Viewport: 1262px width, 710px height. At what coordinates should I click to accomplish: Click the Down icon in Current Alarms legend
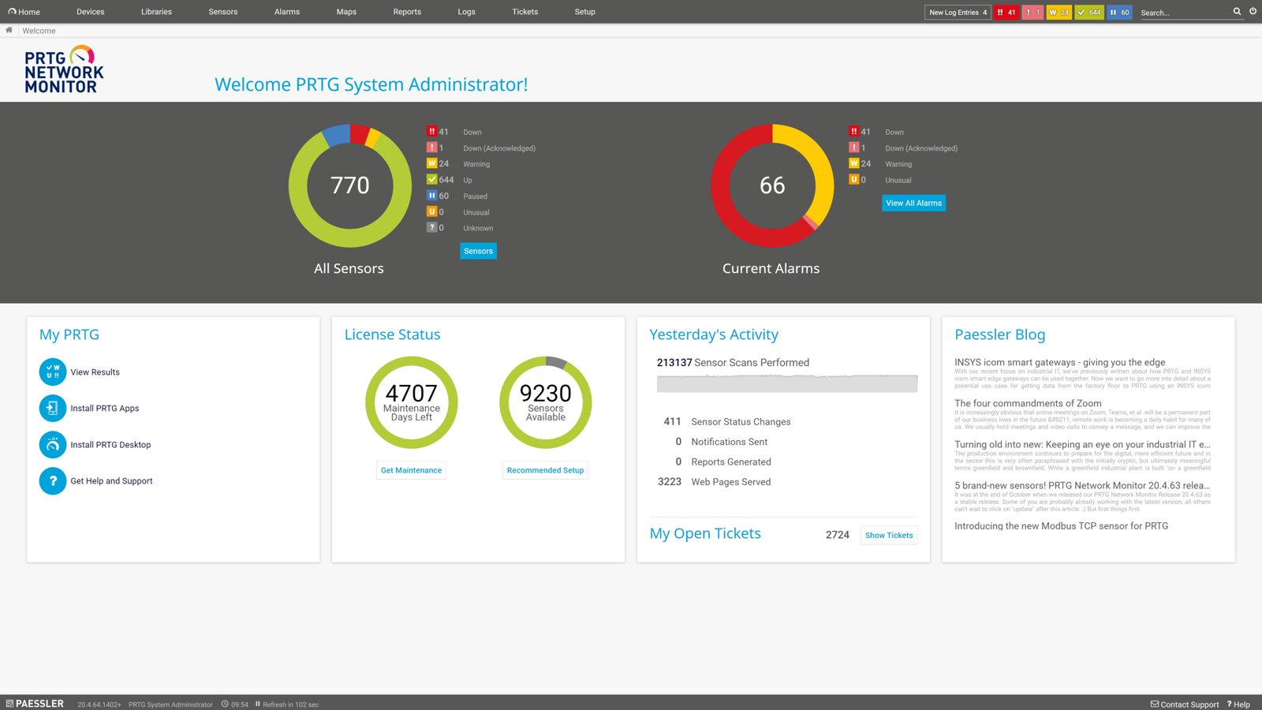[853, 132]
